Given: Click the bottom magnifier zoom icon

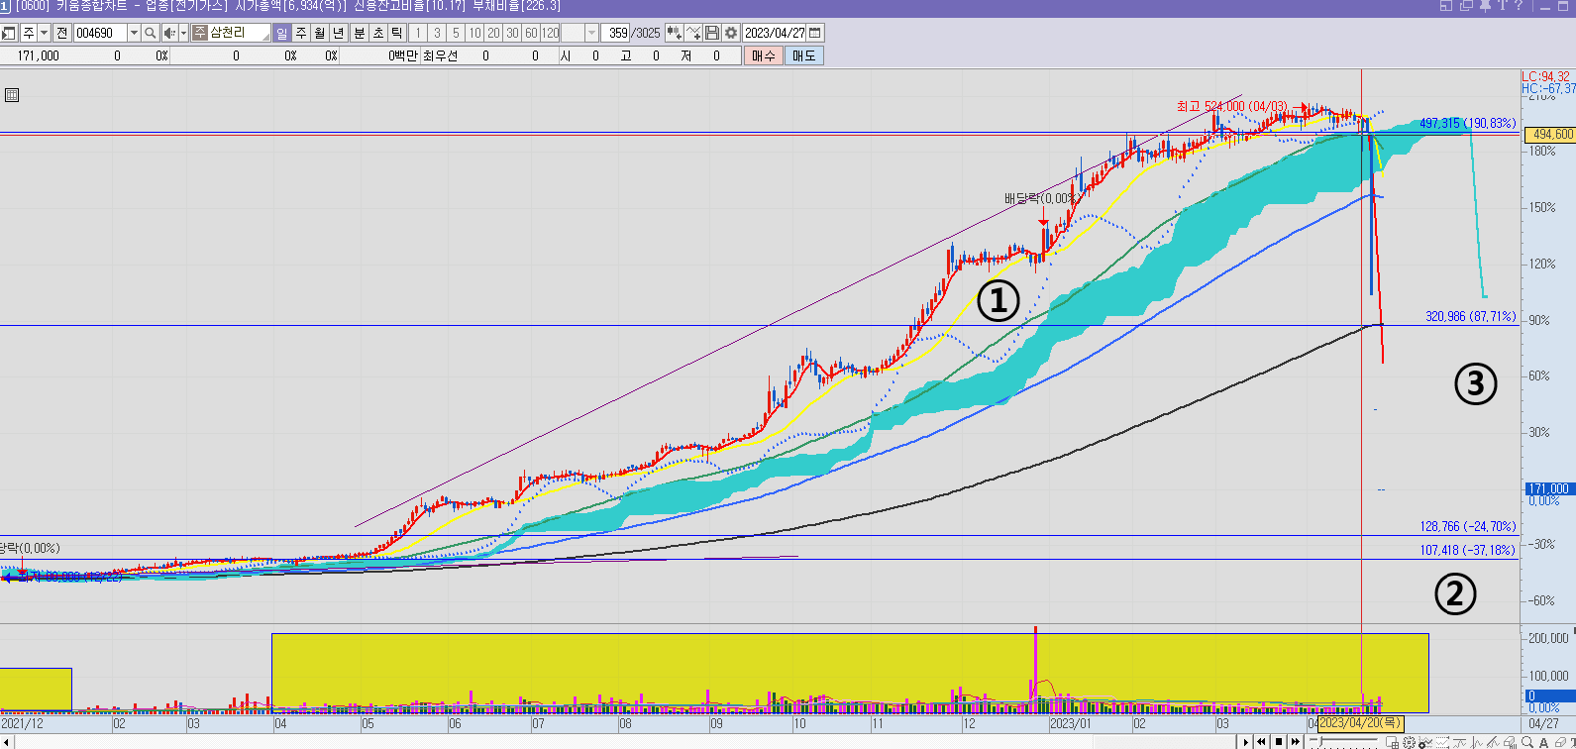Looking at the screenshot, I should pos(1527,741).
